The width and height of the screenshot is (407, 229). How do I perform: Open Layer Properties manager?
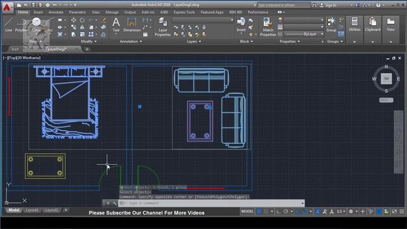[x=163, y=27]
